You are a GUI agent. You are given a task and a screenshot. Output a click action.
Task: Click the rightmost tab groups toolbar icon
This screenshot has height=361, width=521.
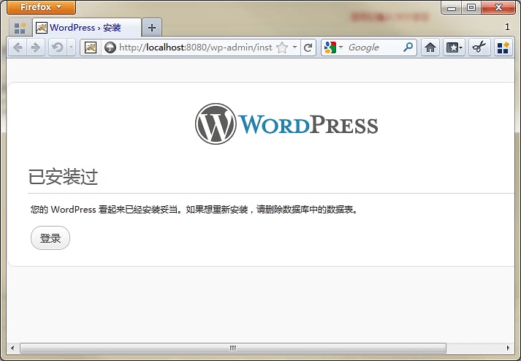[503, 47]
